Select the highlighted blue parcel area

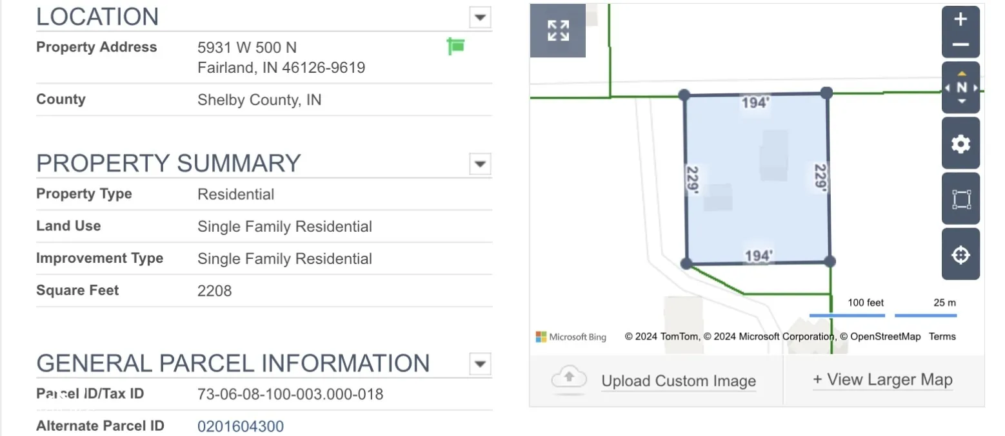[755, 213]
